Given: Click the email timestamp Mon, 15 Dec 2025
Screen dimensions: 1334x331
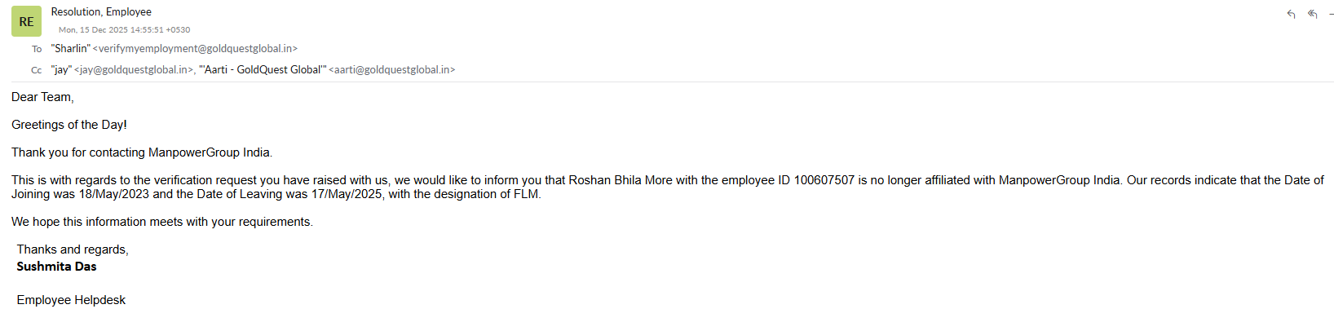Looking at the screenshot, I should click(124, 30).
